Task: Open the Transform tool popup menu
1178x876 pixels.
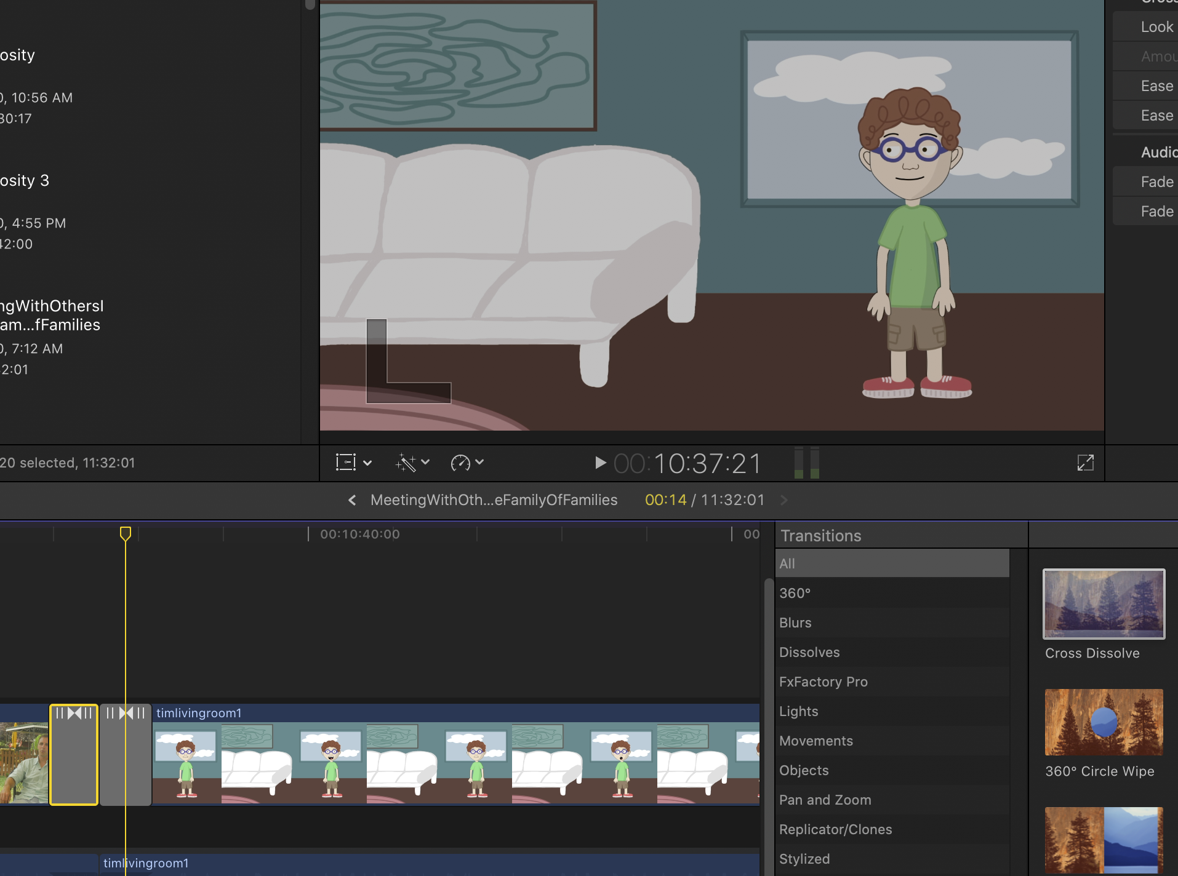Action: (346, 463)
